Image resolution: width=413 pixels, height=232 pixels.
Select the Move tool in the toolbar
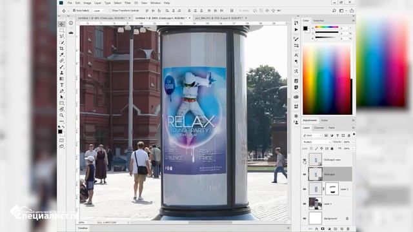[62, 24]
